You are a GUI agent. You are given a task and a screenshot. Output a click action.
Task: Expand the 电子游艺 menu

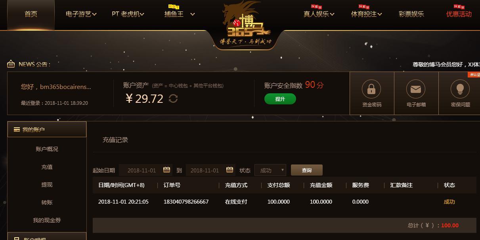pos(81,14)
